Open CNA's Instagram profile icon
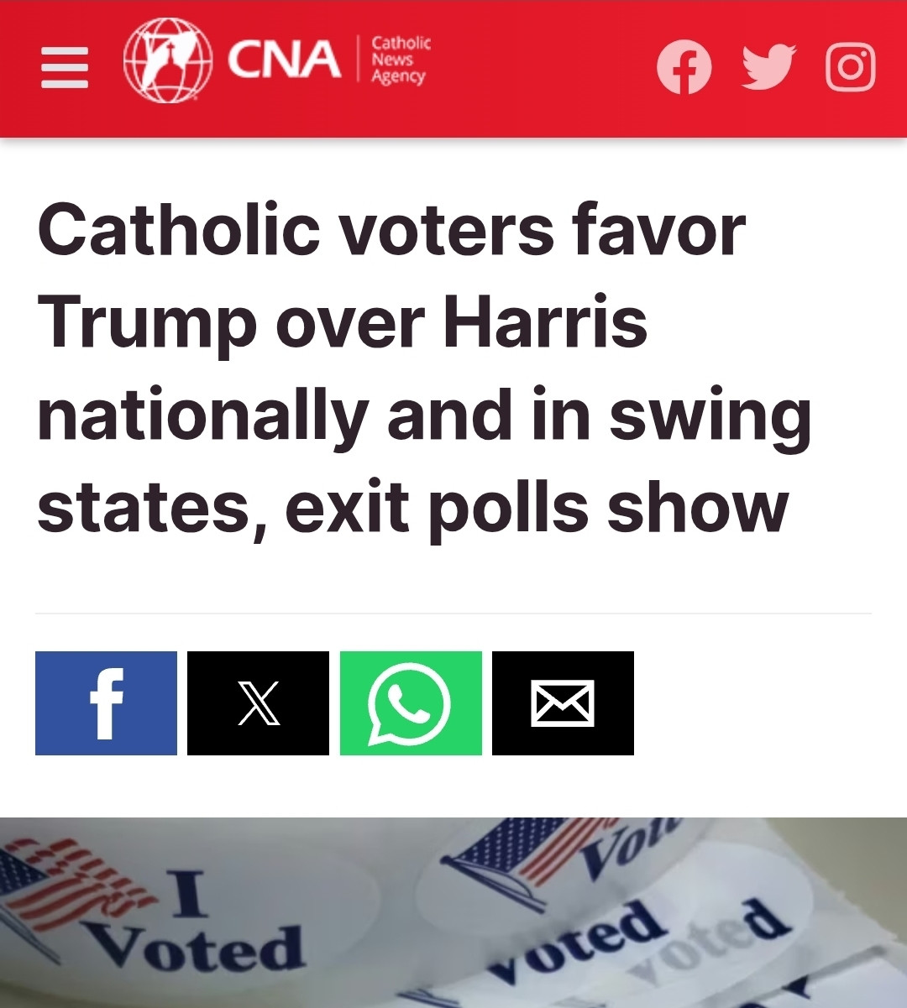The height and width of the screenshot is (1008, 907). click(851, 67)
